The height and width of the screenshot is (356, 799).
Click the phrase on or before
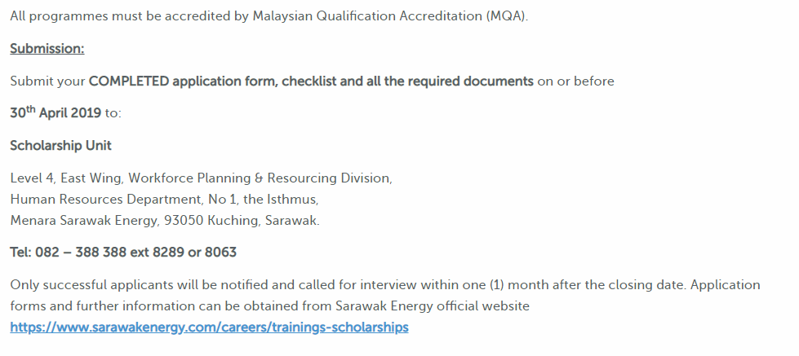[x=576, y=81]
